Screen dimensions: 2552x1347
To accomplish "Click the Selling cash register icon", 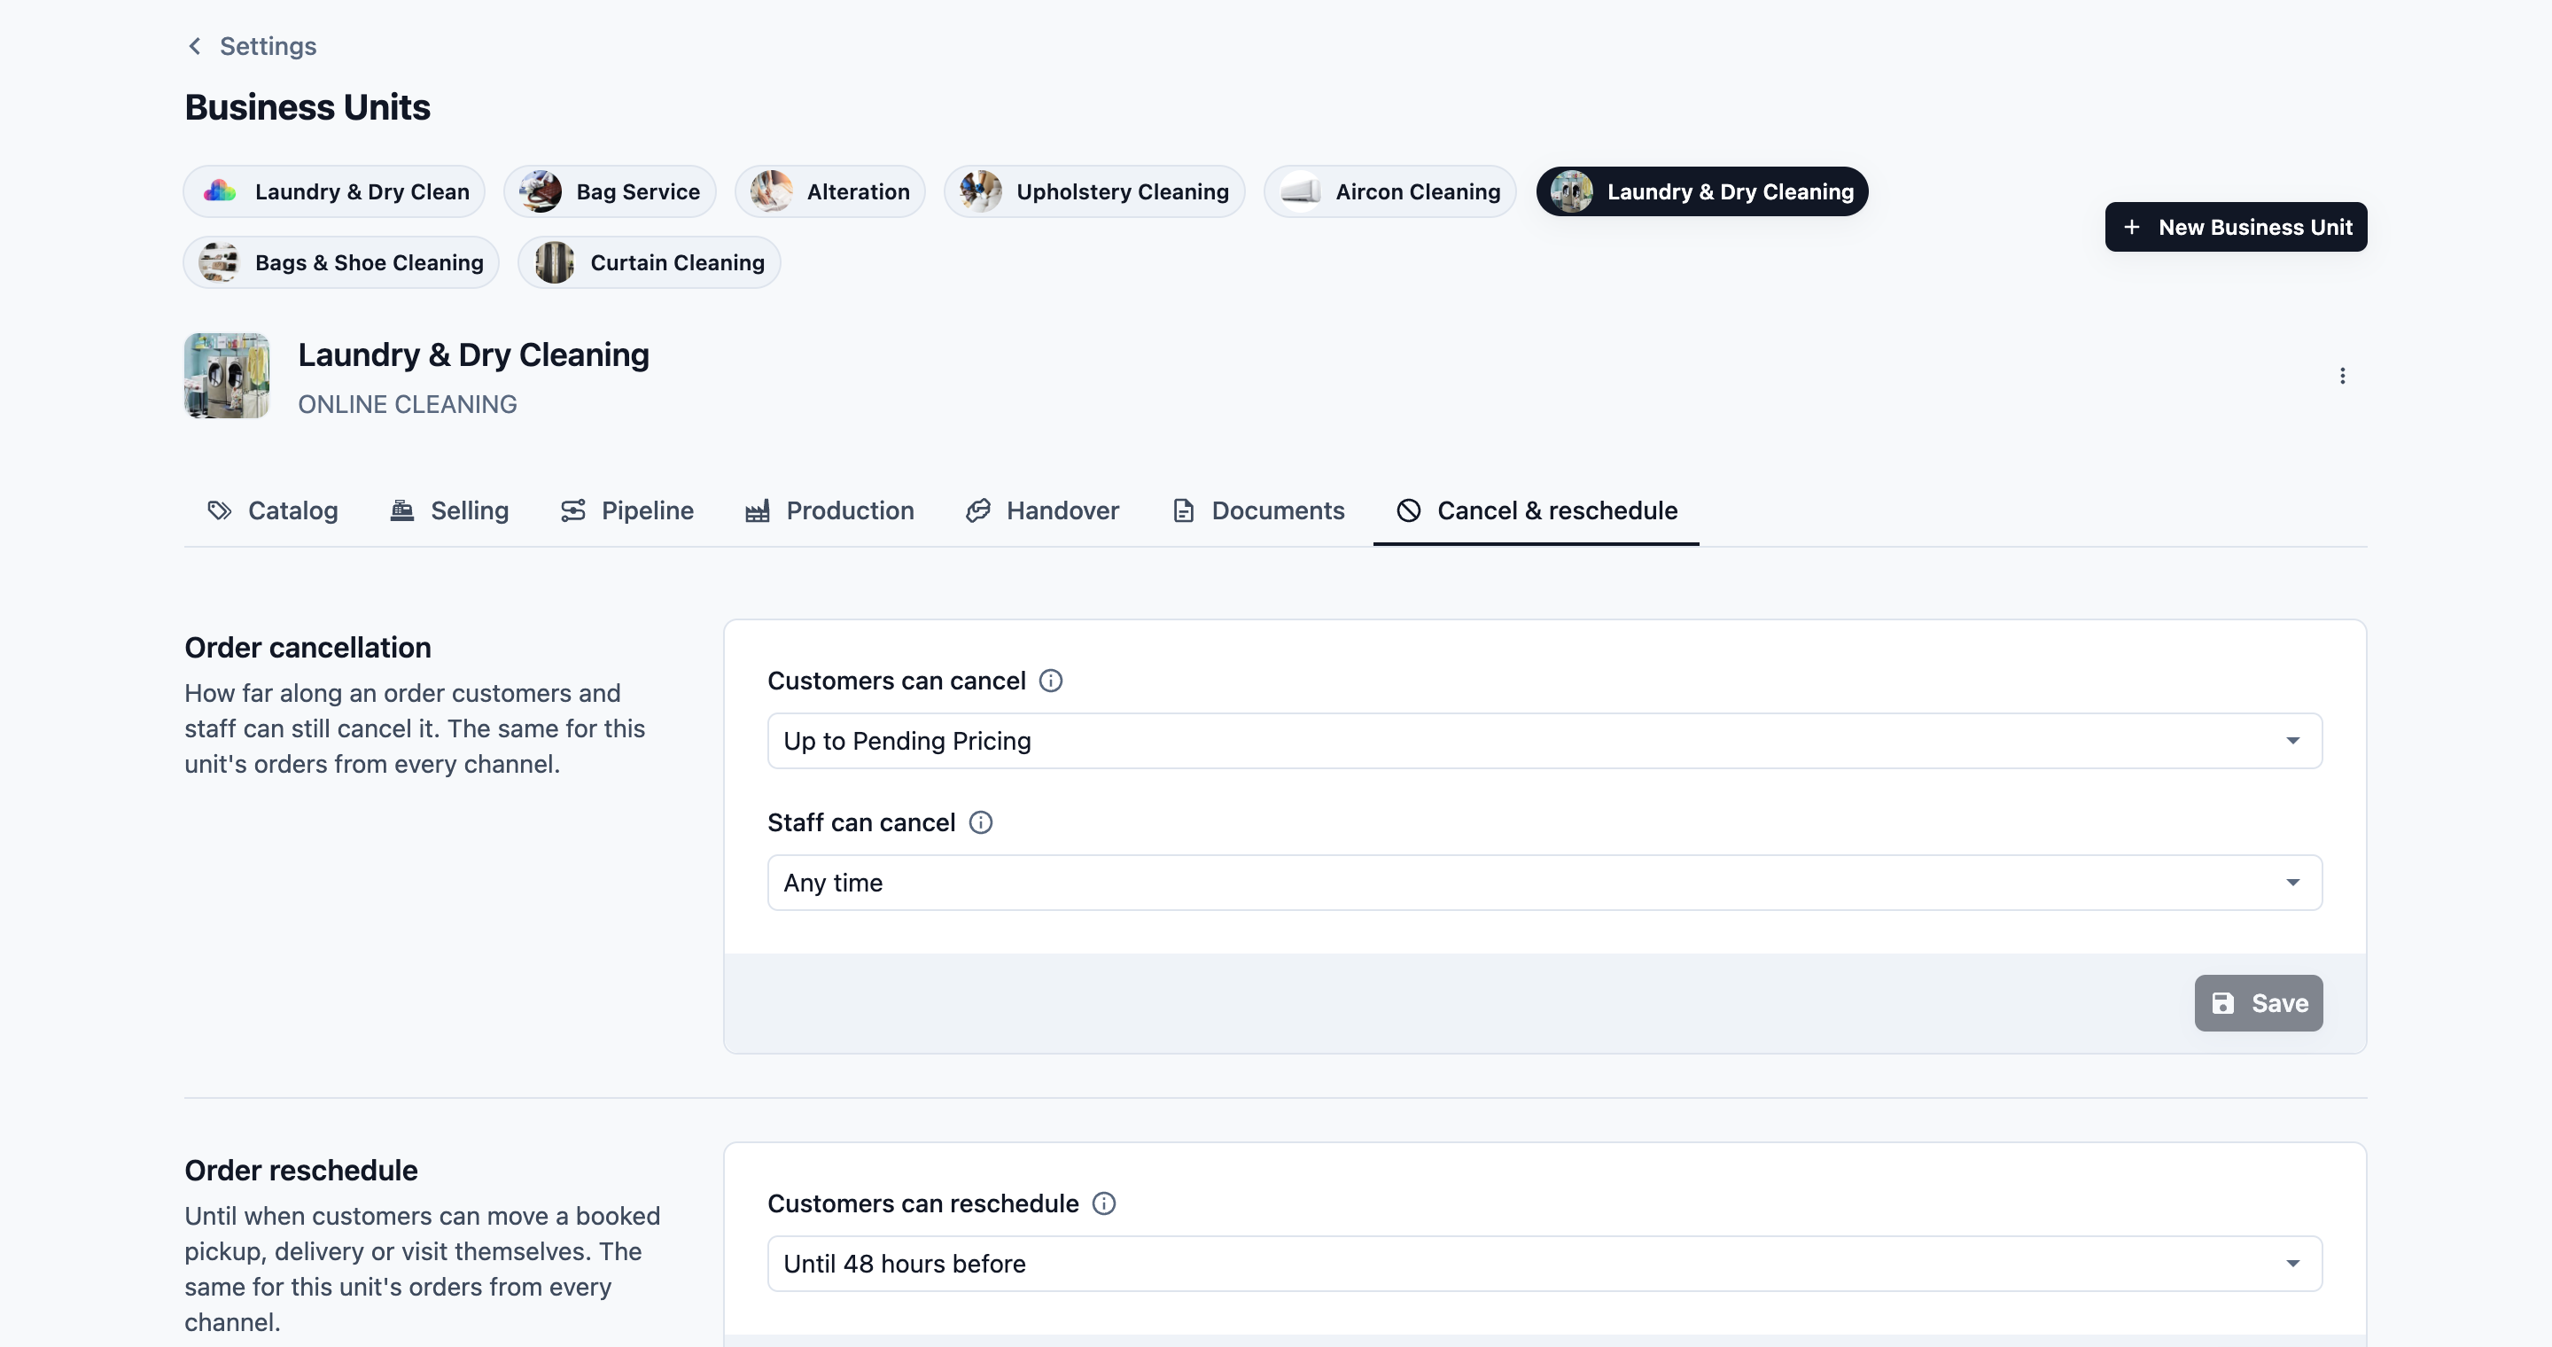I will [x=401, y=510].
